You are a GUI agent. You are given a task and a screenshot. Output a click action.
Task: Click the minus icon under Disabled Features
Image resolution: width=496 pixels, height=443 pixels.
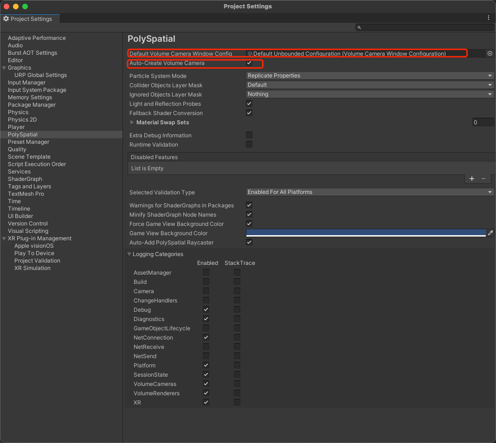483,179
